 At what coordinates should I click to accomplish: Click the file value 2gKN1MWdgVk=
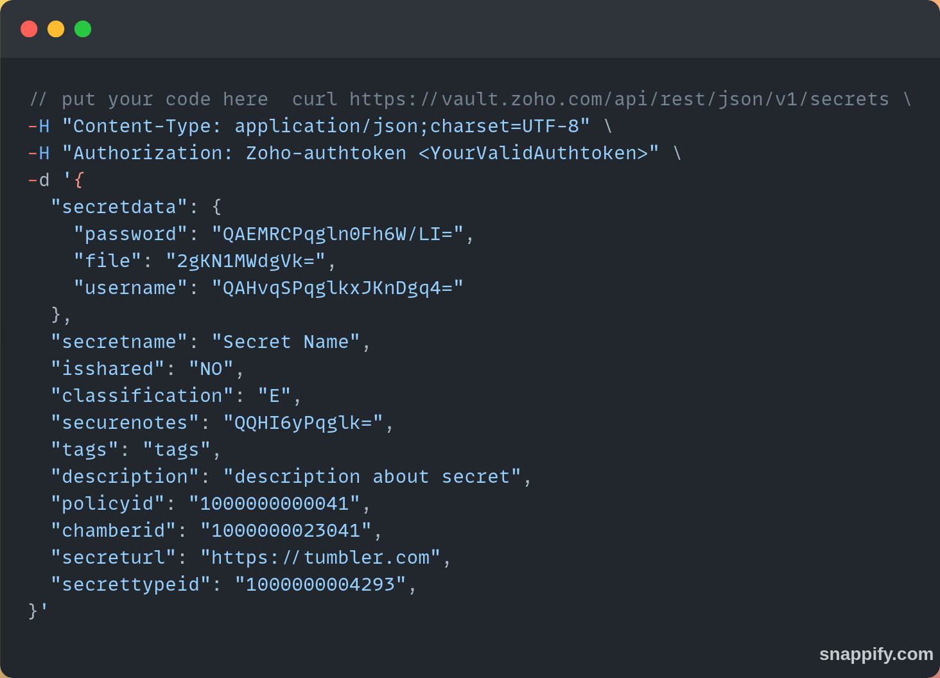(x=245, y=261)
